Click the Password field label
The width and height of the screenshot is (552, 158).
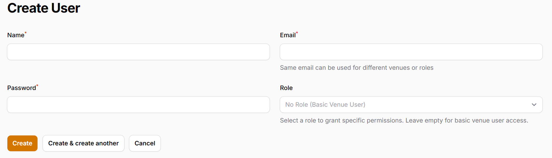click(21, 88)
